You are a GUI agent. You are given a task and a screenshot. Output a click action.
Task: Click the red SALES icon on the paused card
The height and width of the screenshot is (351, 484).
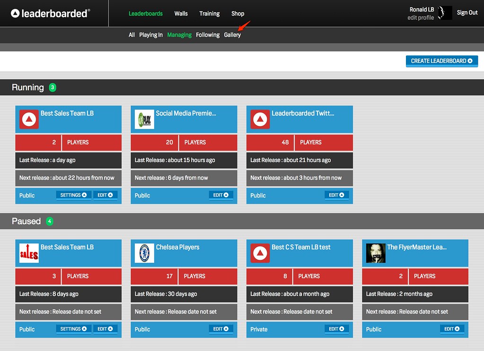tap(29, 253)
